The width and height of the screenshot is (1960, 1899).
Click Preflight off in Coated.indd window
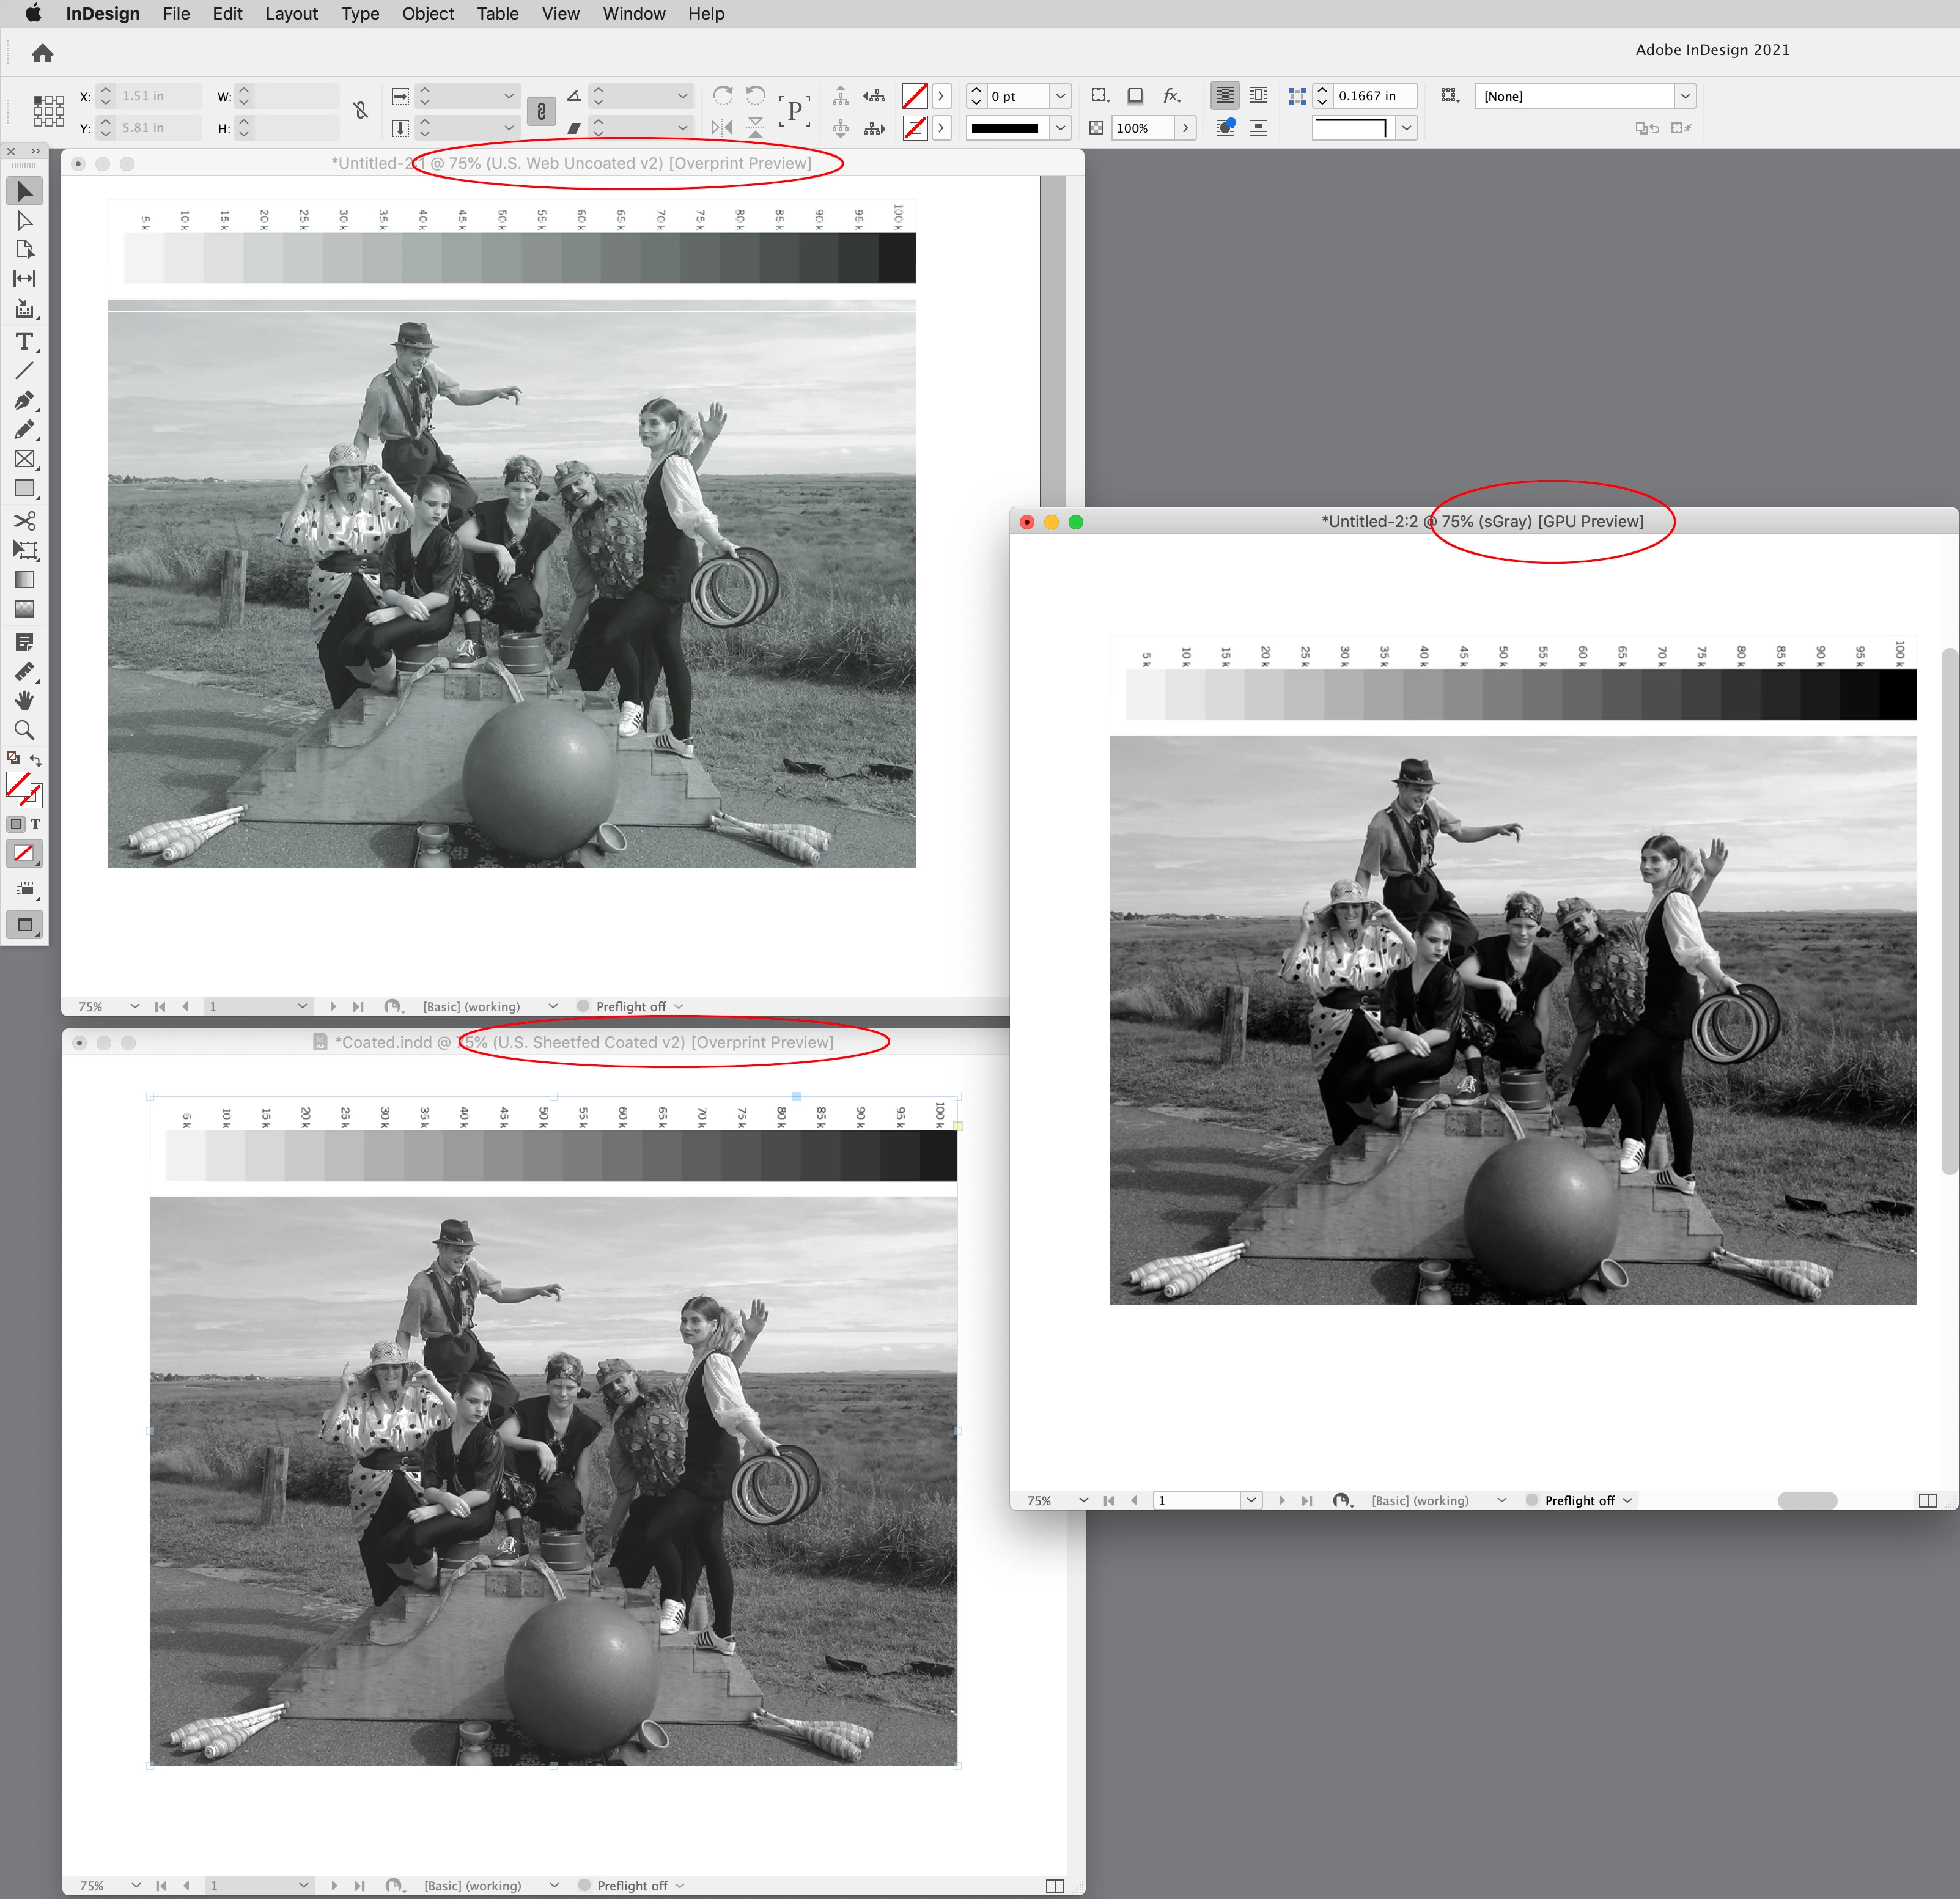tap(632, 1885)
